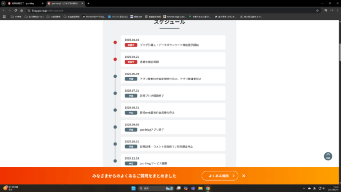Click the taskbar search box
The height and width of the screenshot is (192, 341).
click(156, 189)
